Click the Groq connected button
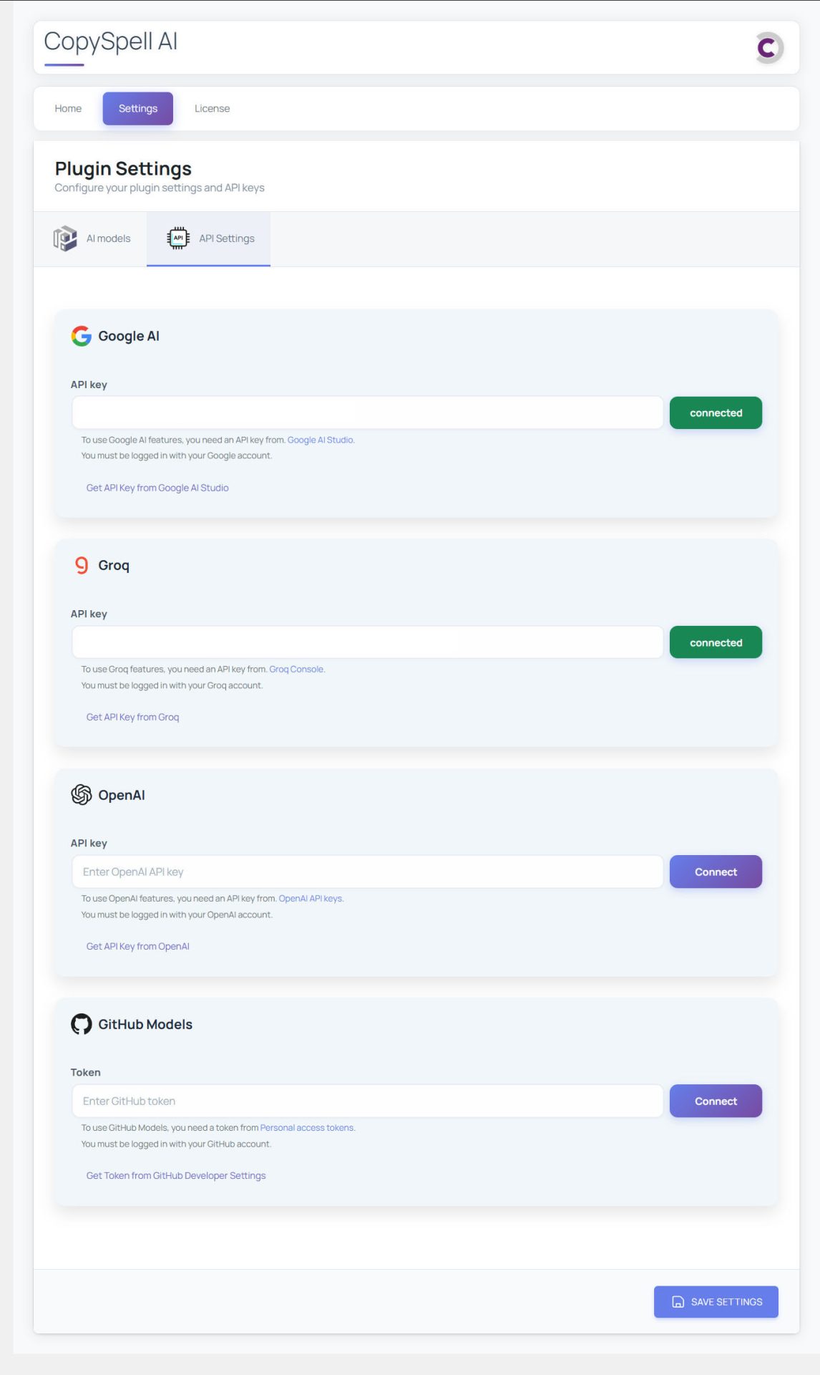Viewport: 820px width, 1375px height. coord(716,642)
